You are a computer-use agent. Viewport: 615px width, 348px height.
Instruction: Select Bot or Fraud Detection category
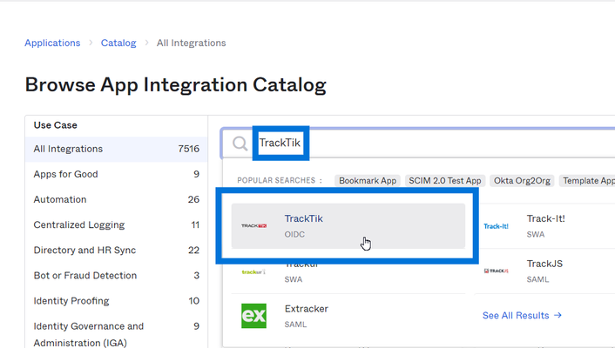click(x=116, y=276)
